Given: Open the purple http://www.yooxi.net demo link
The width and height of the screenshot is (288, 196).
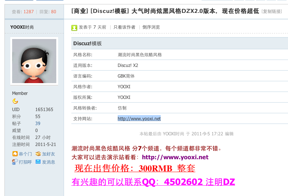Looking at the screenshot, I should click(175, 157).
